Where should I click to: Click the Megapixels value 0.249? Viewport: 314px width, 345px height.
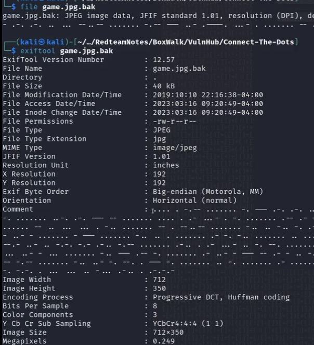164,341
